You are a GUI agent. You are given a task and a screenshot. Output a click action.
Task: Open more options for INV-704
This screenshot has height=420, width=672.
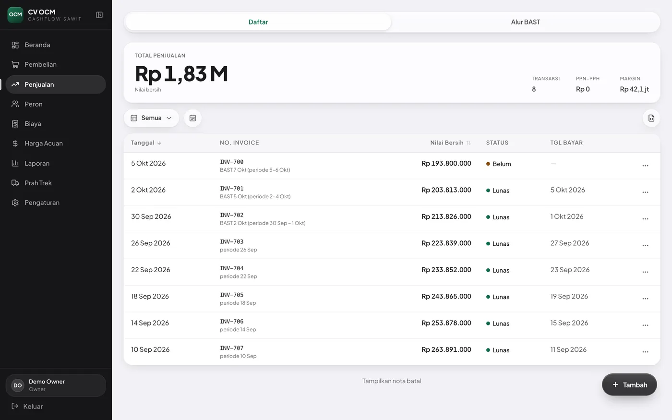coord(645,272)
